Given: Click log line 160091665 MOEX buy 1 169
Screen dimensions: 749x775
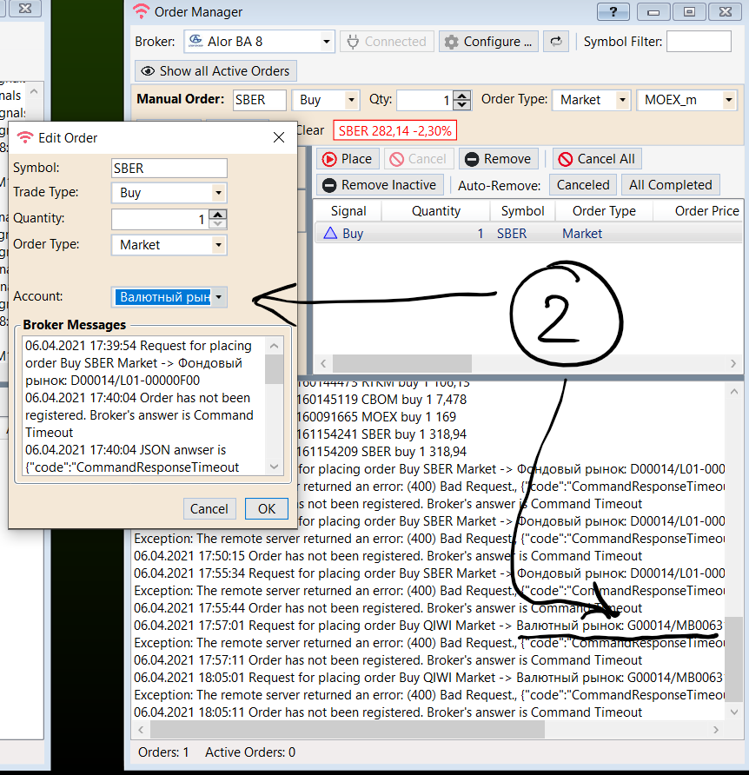Looking at the screenshot, I should [x=377, y=417].
